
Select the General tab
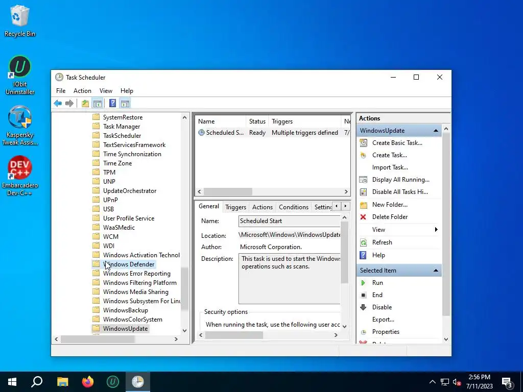point(209,206)
